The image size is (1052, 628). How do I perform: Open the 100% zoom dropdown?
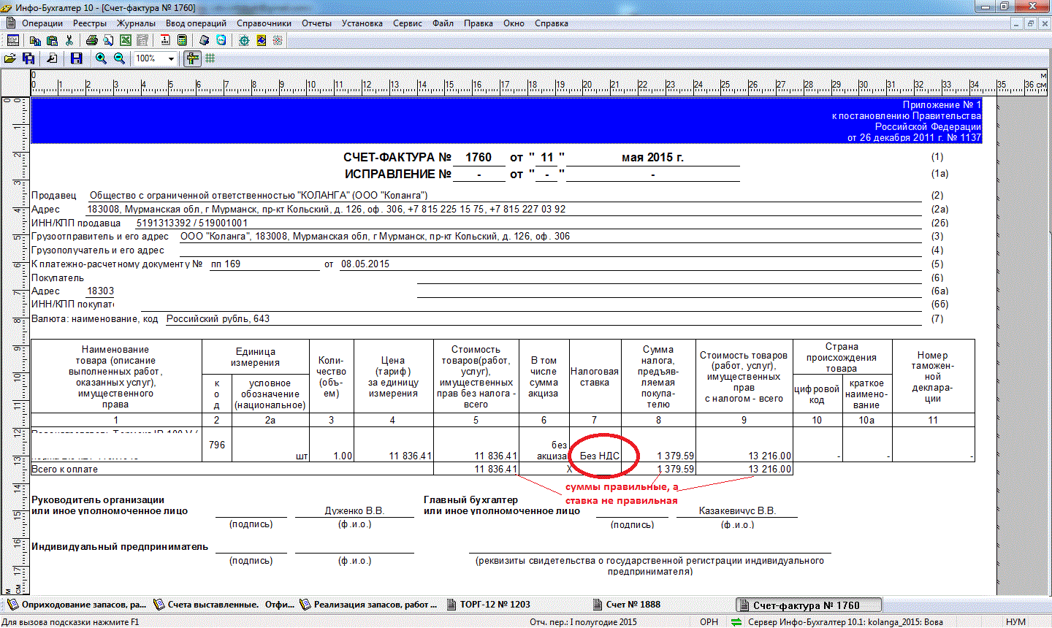coord(172,58)
